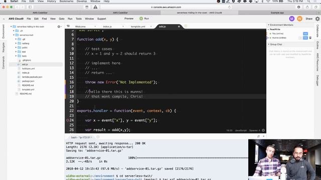Open new terminal tab plus icon
The height and width of the screenshot is (180, 321).
pyautogui.click(x=98, y=137)
